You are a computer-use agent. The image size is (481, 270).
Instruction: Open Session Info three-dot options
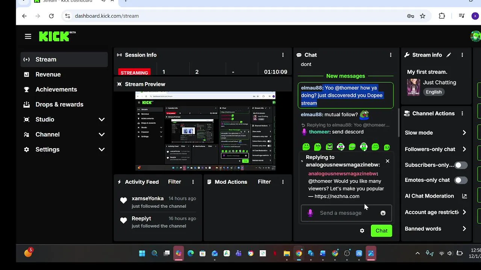(x=283, y=55)
